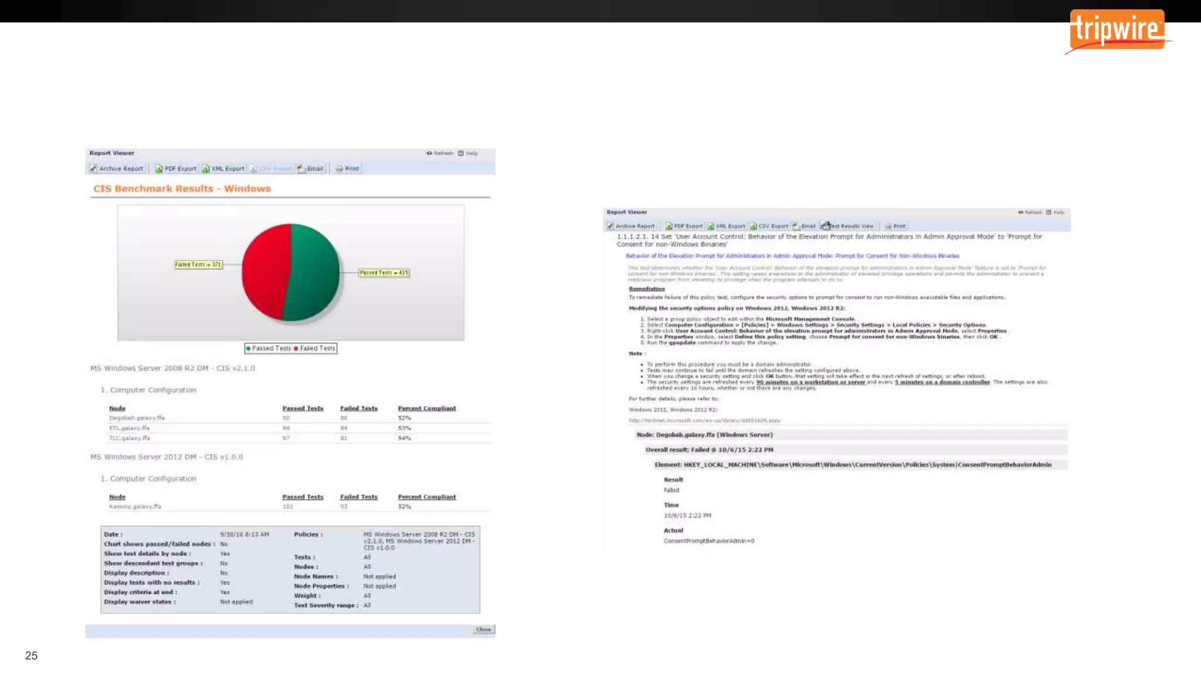
Task: Sort by Percent Compliant under Server 2008 R2
Action: [426, 408]
